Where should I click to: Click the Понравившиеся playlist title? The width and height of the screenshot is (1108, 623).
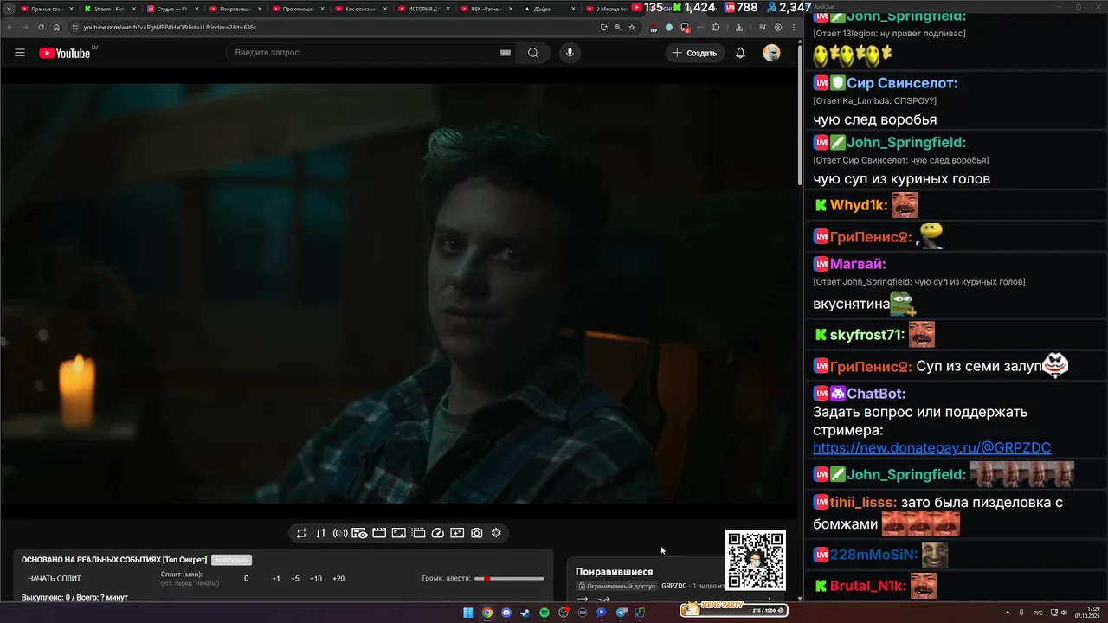(x=614, y=572)
